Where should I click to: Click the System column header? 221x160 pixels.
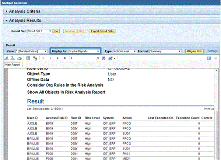point(108,118)
